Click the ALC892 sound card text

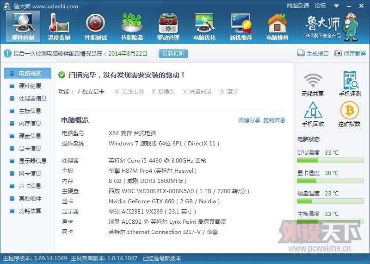167,221
